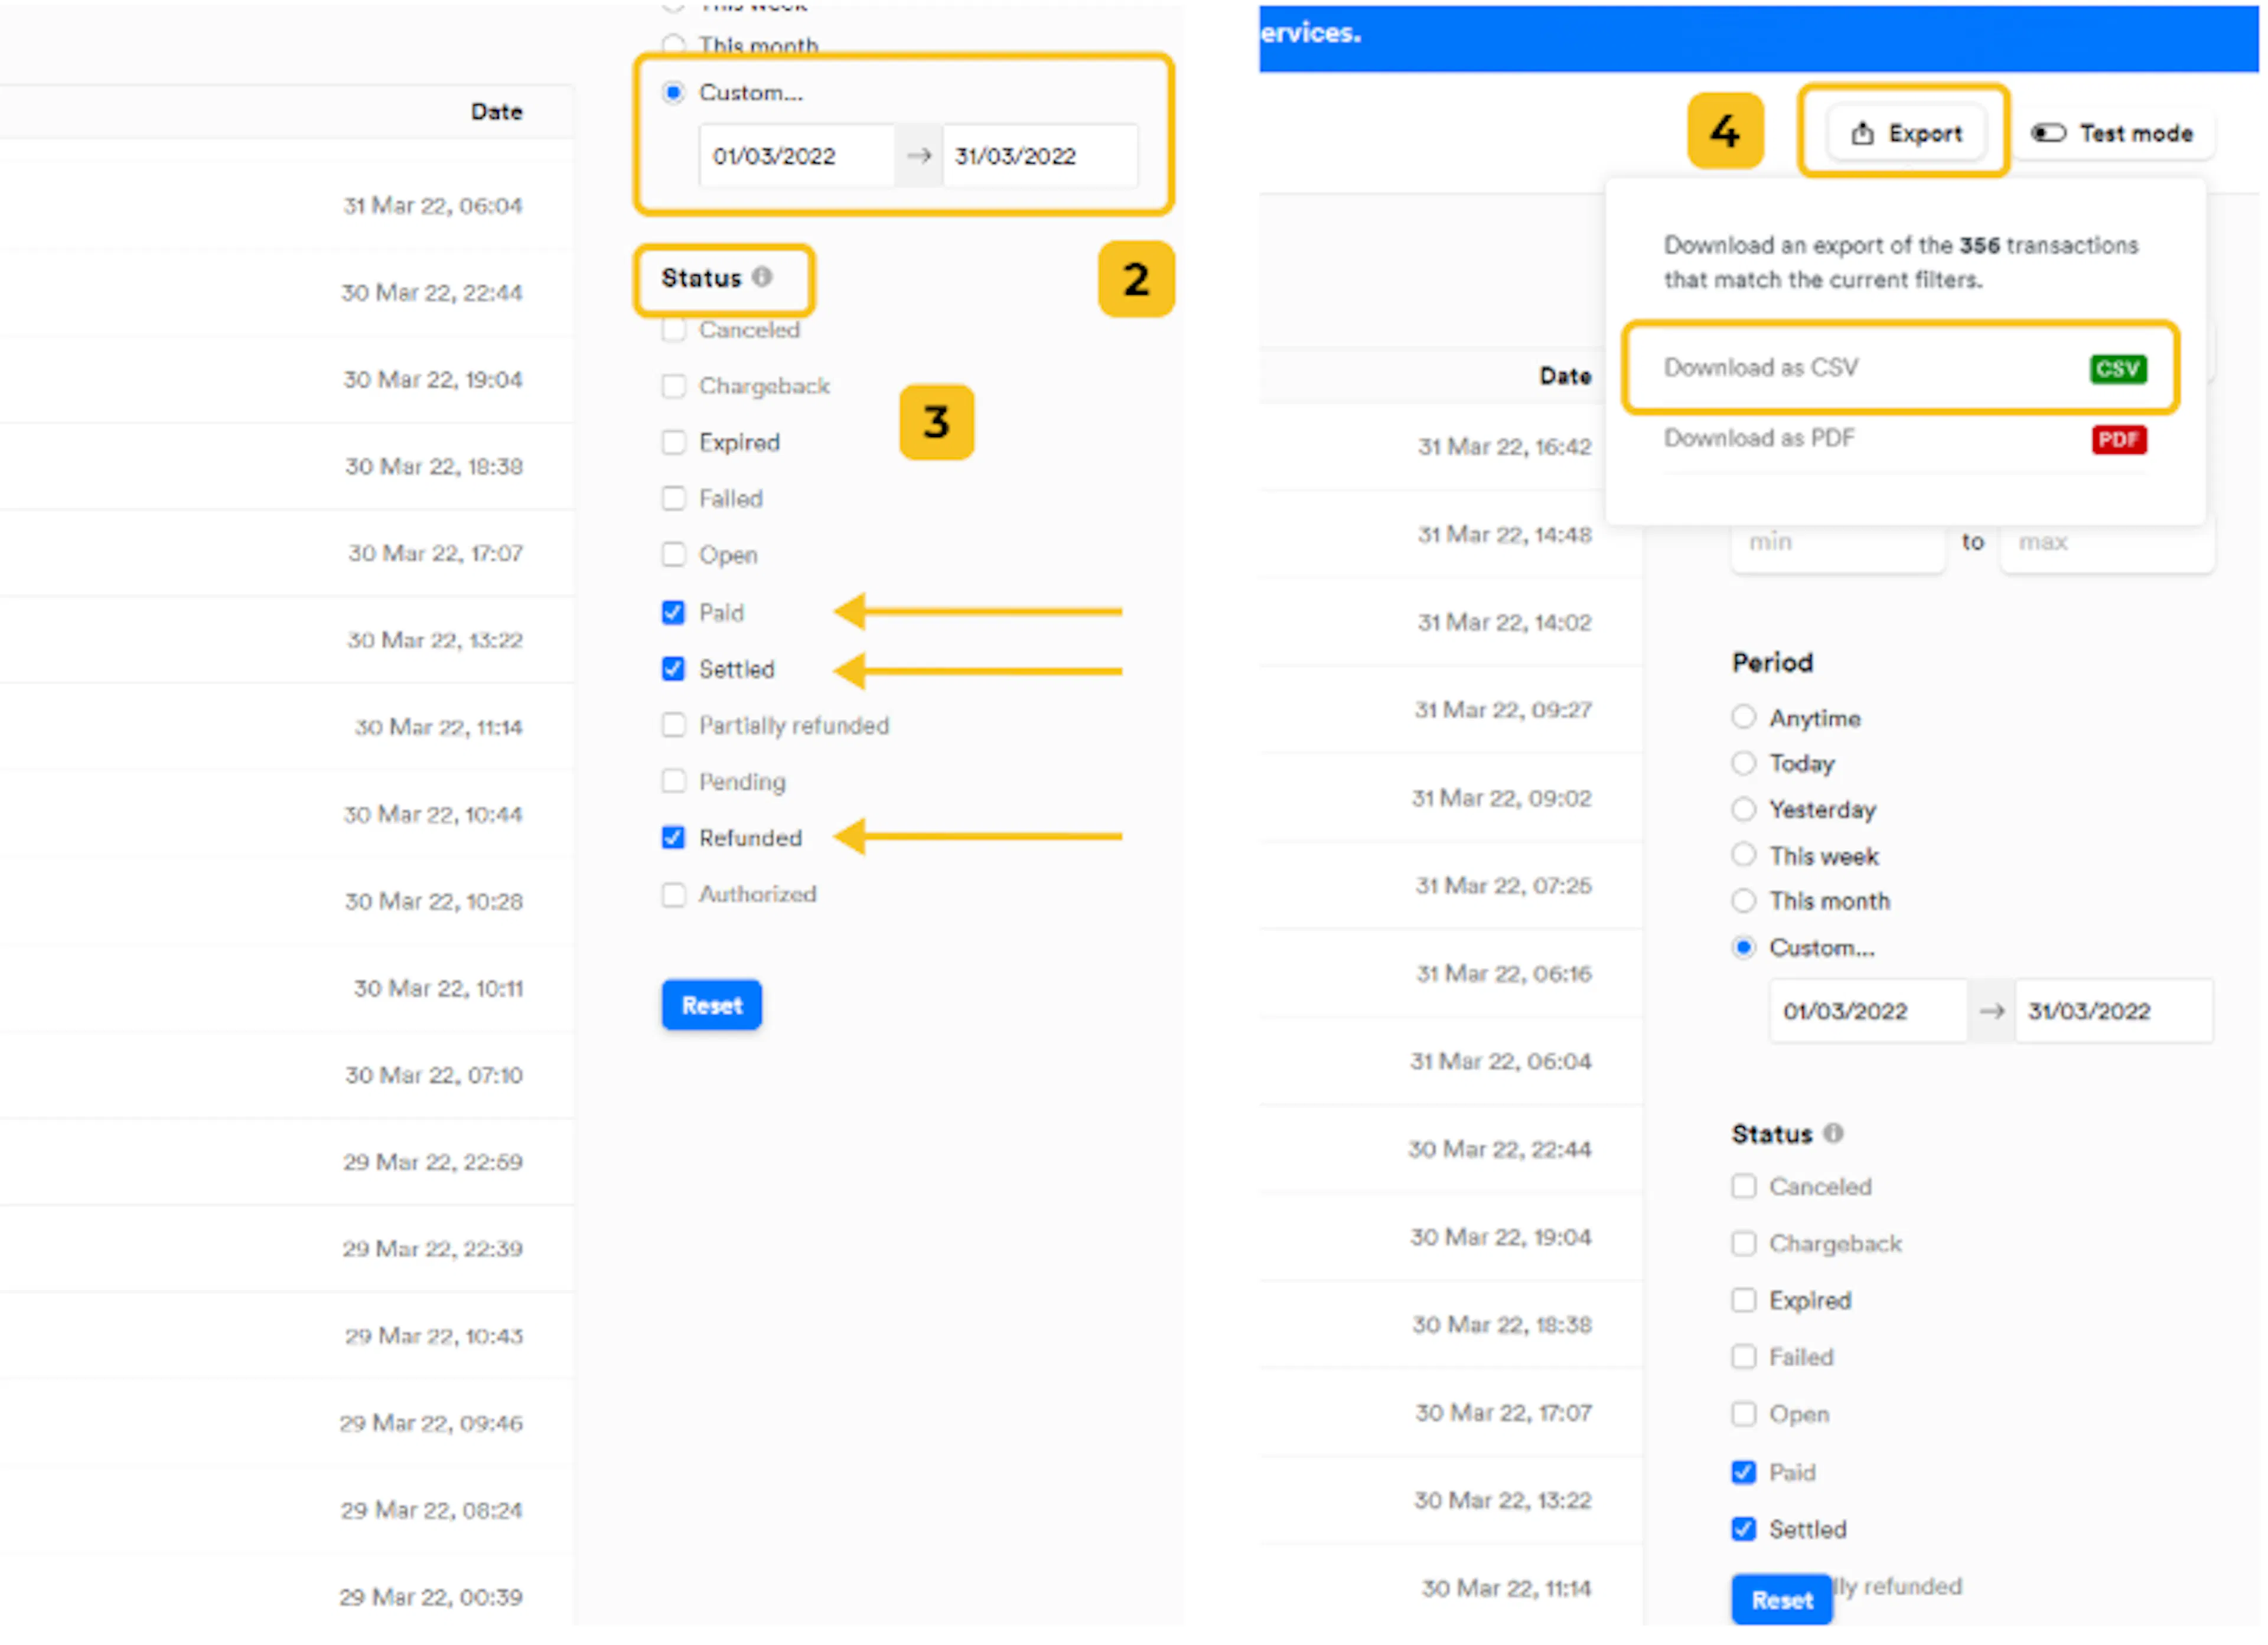Screen dimensions: 2268x1645
Task: Click the min amount input field
Action: coord(1837,543)
